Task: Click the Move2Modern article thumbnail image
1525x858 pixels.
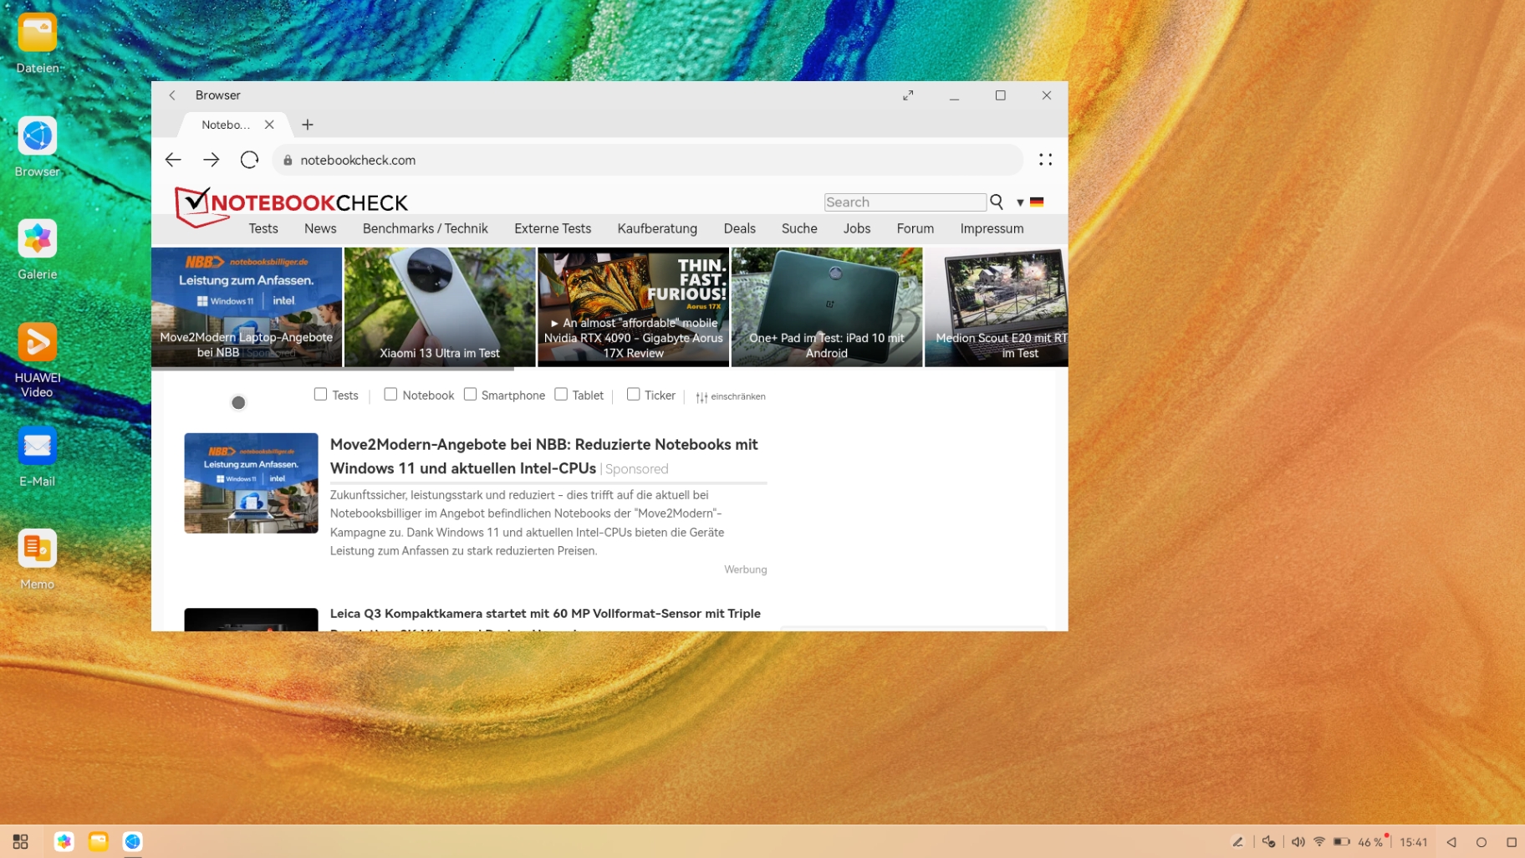Action: click(x=251, y=483)
